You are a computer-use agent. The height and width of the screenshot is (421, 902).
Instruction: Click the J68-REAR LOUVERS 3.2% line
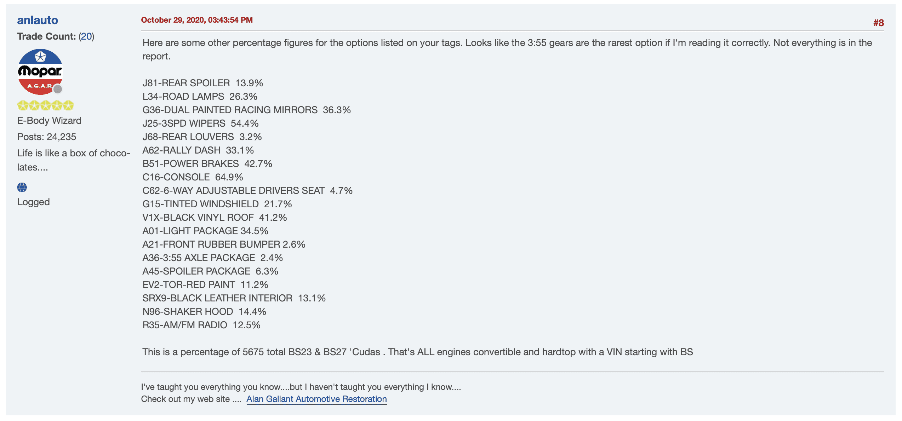click(202, 137)
